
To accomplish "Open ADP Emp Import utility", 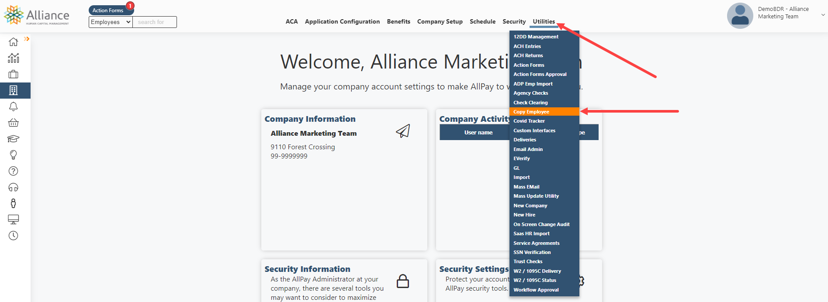I will [544, 84].
